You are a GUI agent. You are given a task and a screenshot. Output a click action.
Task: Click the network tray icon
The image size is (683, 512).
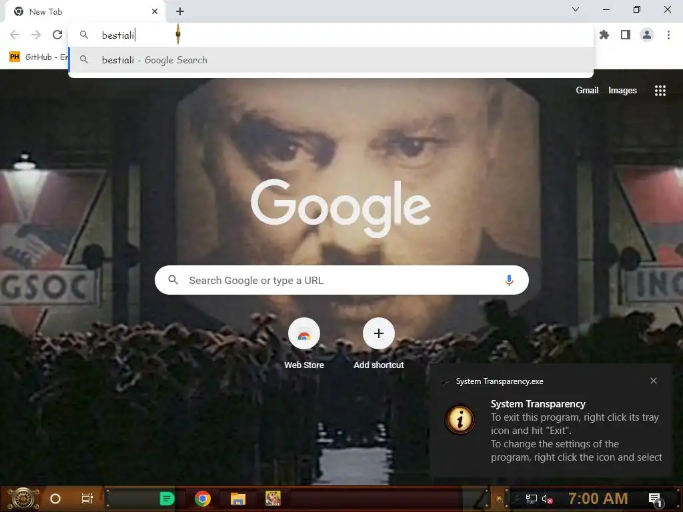pos(532,499)
